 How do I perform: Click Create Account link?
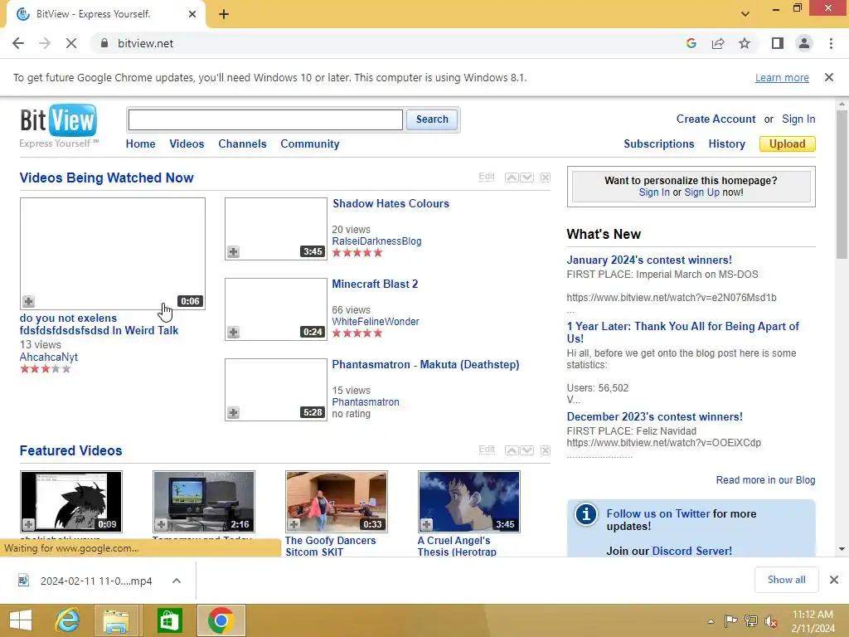tap(716, 119)
